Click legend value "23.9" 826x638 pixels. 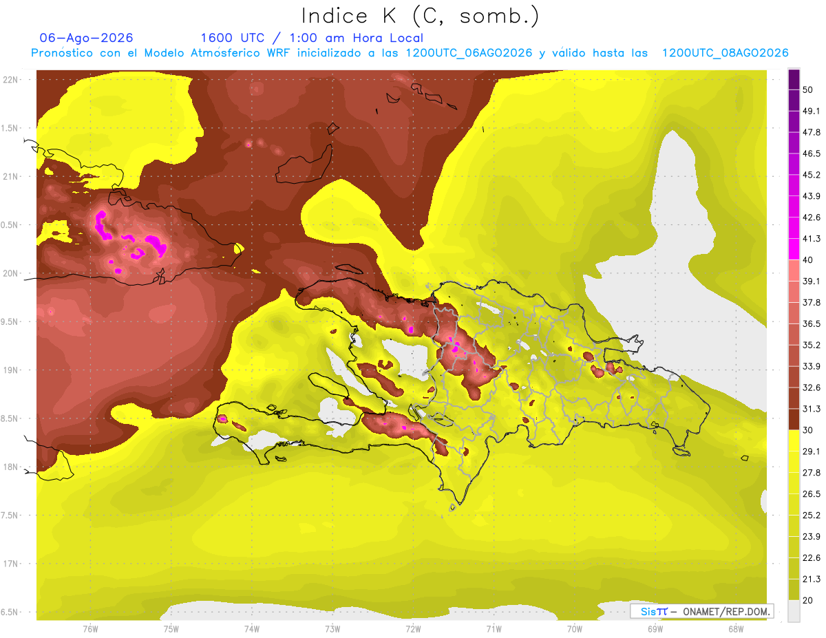(812, 536)
